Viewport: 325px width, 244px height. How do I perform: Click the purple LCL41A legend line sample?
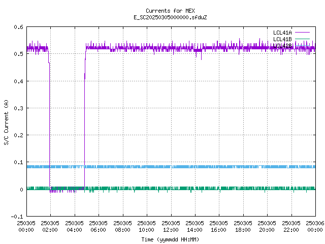pos(302,33)
